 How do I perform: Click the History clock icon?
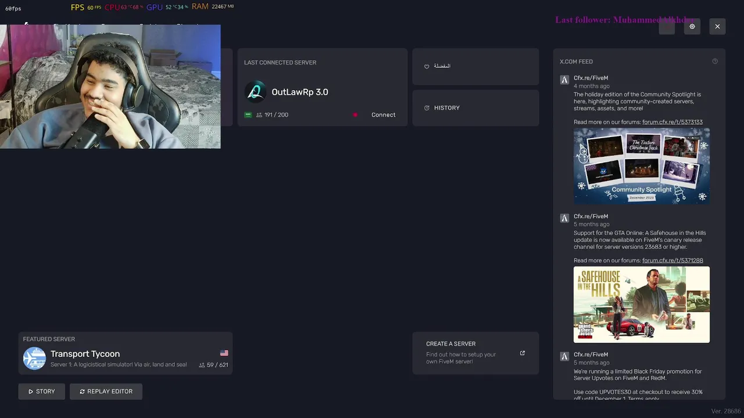tap(427, 108)
